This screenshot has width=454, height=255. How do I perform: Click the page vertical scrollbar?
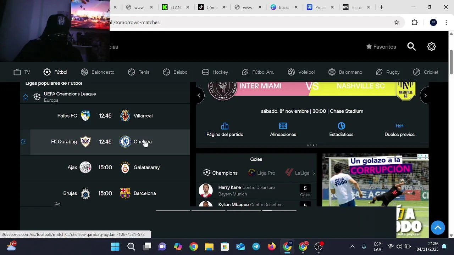click(x=451, y=62)
